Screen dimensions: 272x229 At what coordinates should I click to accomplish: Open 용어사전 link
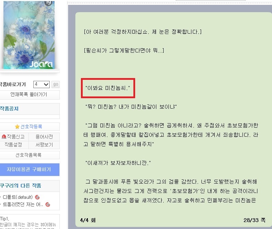[44, 137]
